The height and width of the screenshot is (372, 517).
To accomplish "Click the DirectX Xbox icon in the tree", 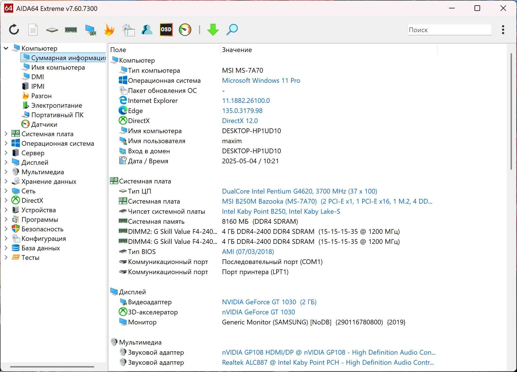I will coord(15,201).
